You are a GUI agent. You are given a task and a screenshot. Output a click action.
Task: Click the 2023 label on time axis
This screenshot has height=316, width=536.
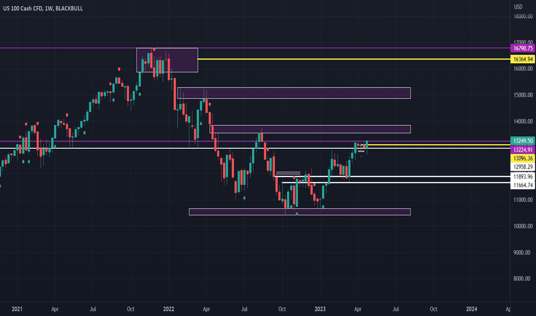point(320,309)
